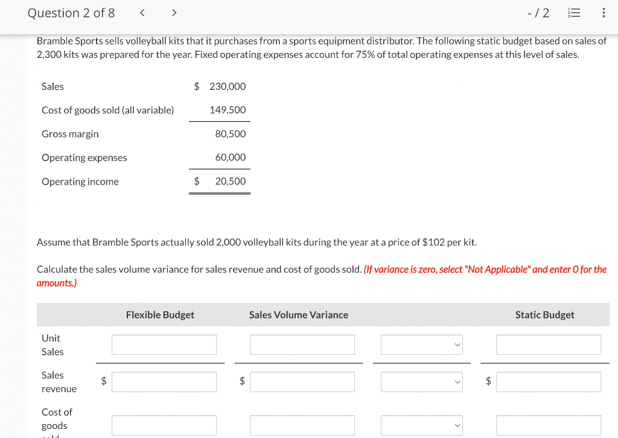Image resolution: width=618 pixels, height=438 pixels.
Task: Click the '149,500' cost of goods value
Action: click(x=228, y=110)
